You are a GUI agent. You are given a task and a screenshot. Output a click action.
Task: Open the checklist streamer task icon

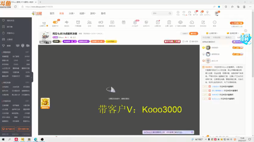[157, 22]
